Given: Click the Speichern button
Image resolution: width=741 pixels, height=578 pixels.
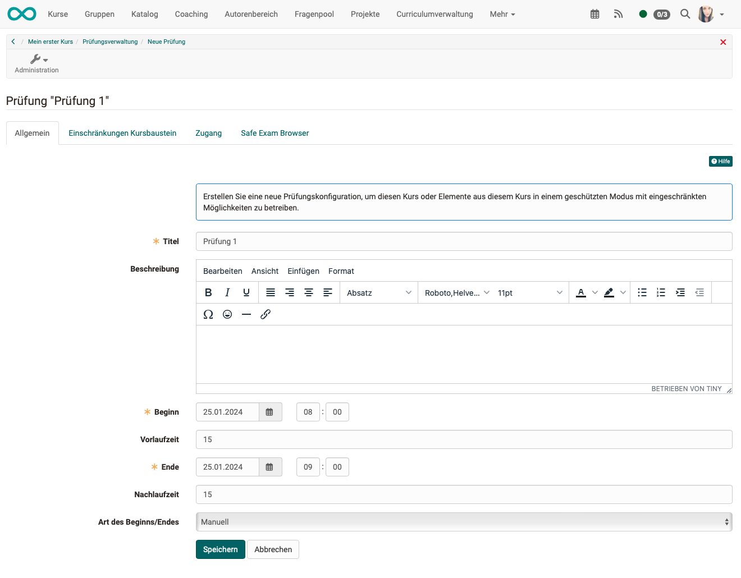Looking at the screenshot, I should point(220,549).
